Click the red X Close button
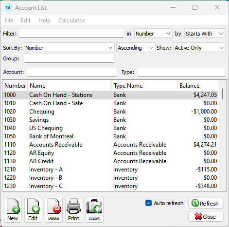 [206, 216]
